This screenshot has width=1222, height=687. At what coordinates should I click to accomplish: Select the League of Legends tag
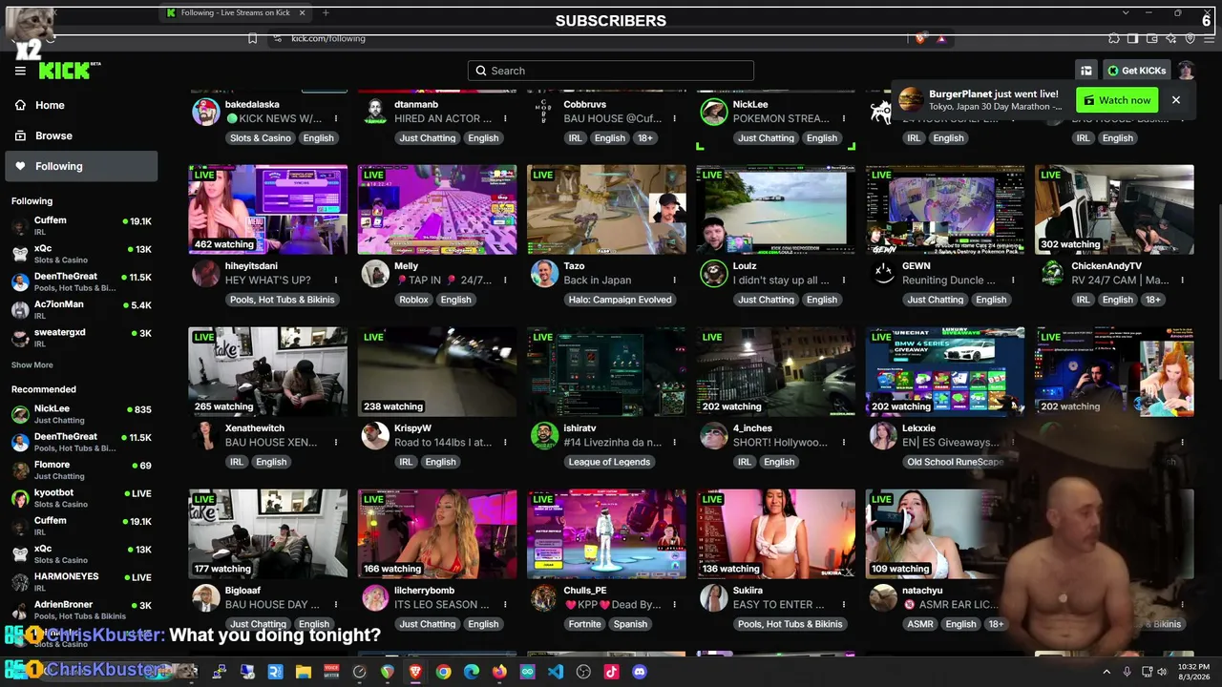[609, 462]
